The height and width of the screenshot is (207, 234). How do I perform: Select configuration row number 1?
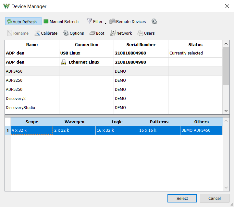pyautogui.click(x=8, y=130)
